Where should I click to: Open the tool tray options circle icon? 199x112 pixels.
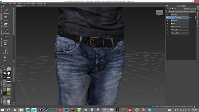(x=3, y=6)
